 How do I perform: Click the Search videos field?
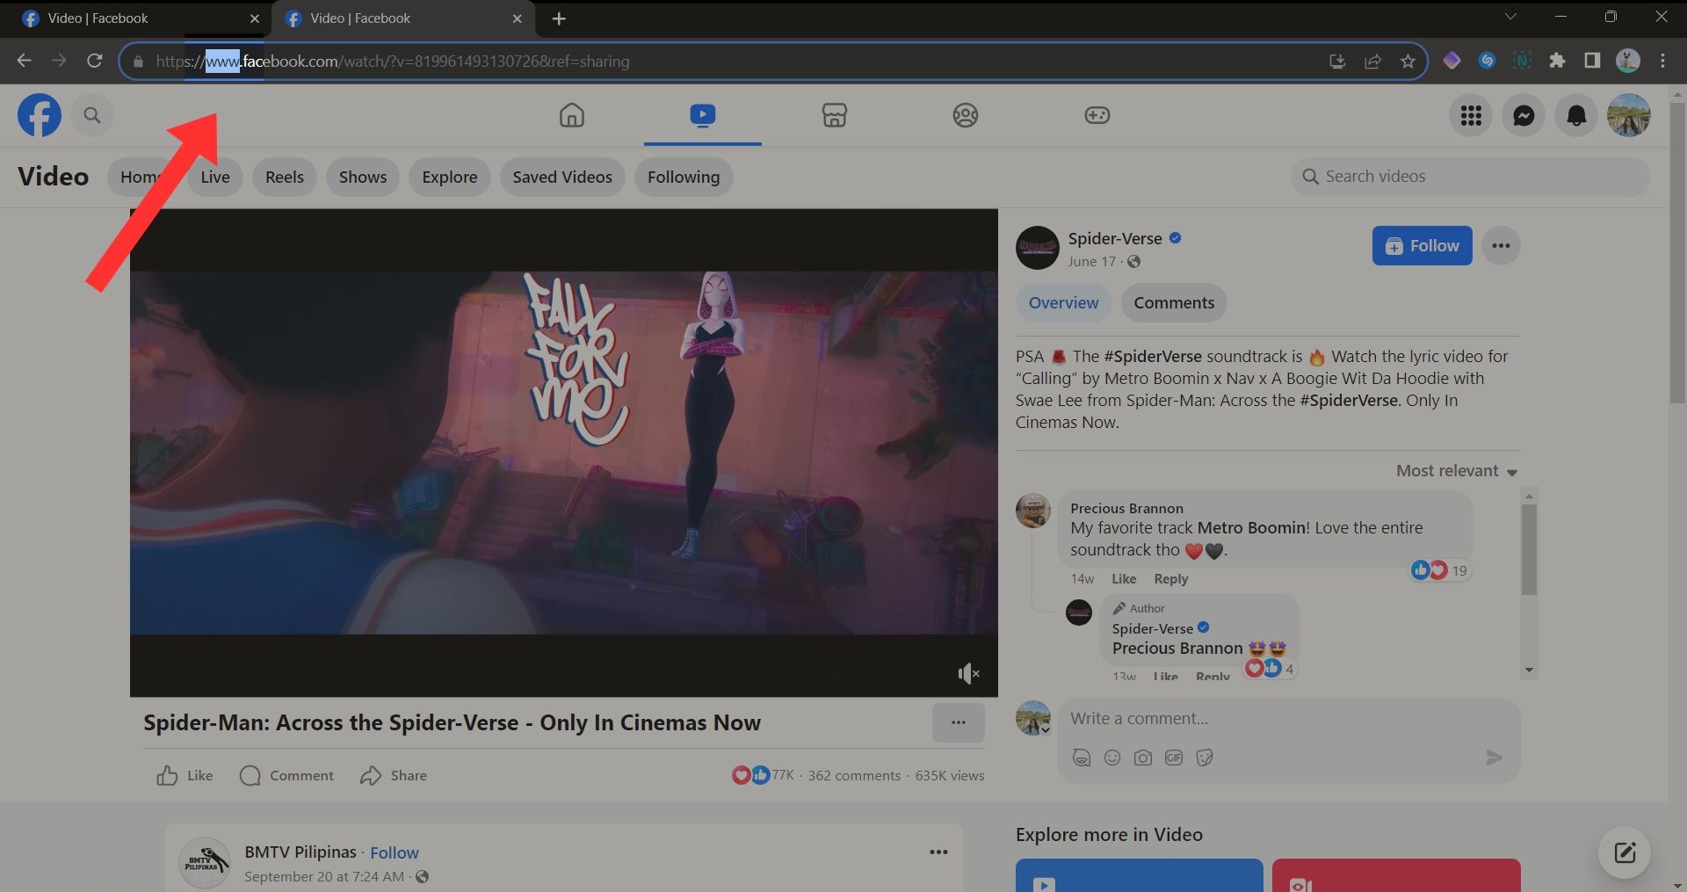(1470, 177)
